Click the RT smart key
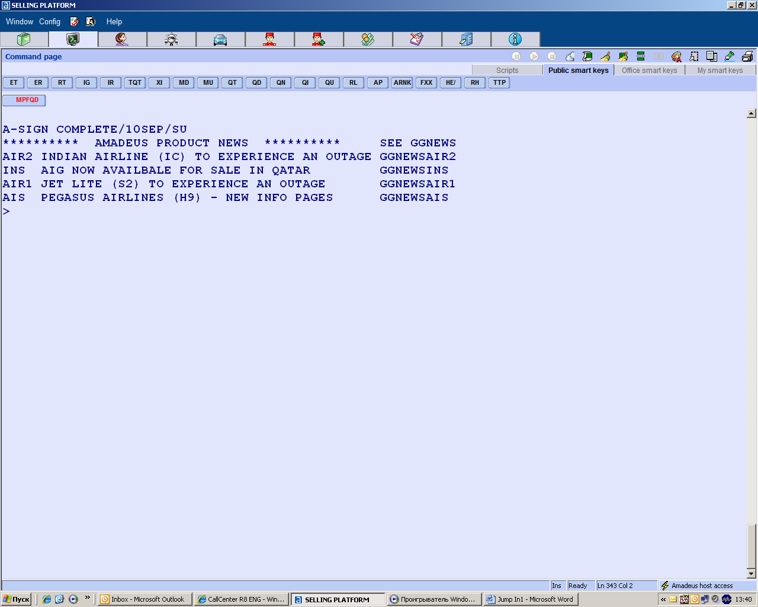The width and height of the screenshot is (758, 607). [62, 83]
